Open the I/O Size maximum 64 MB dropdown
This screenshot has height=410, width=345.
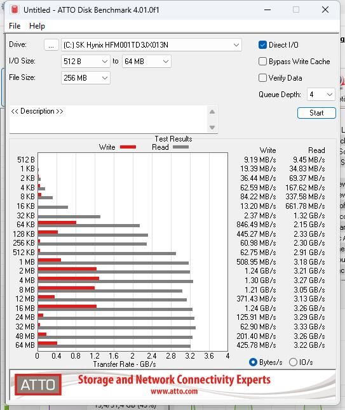point(146,62)
